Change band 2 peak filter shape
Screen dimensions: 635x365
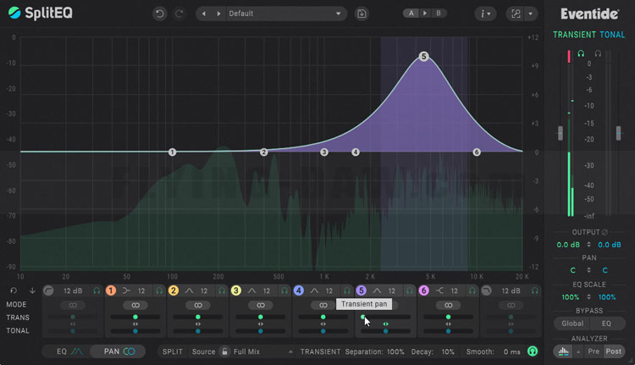pyautogui.click(x=189, y=290)
